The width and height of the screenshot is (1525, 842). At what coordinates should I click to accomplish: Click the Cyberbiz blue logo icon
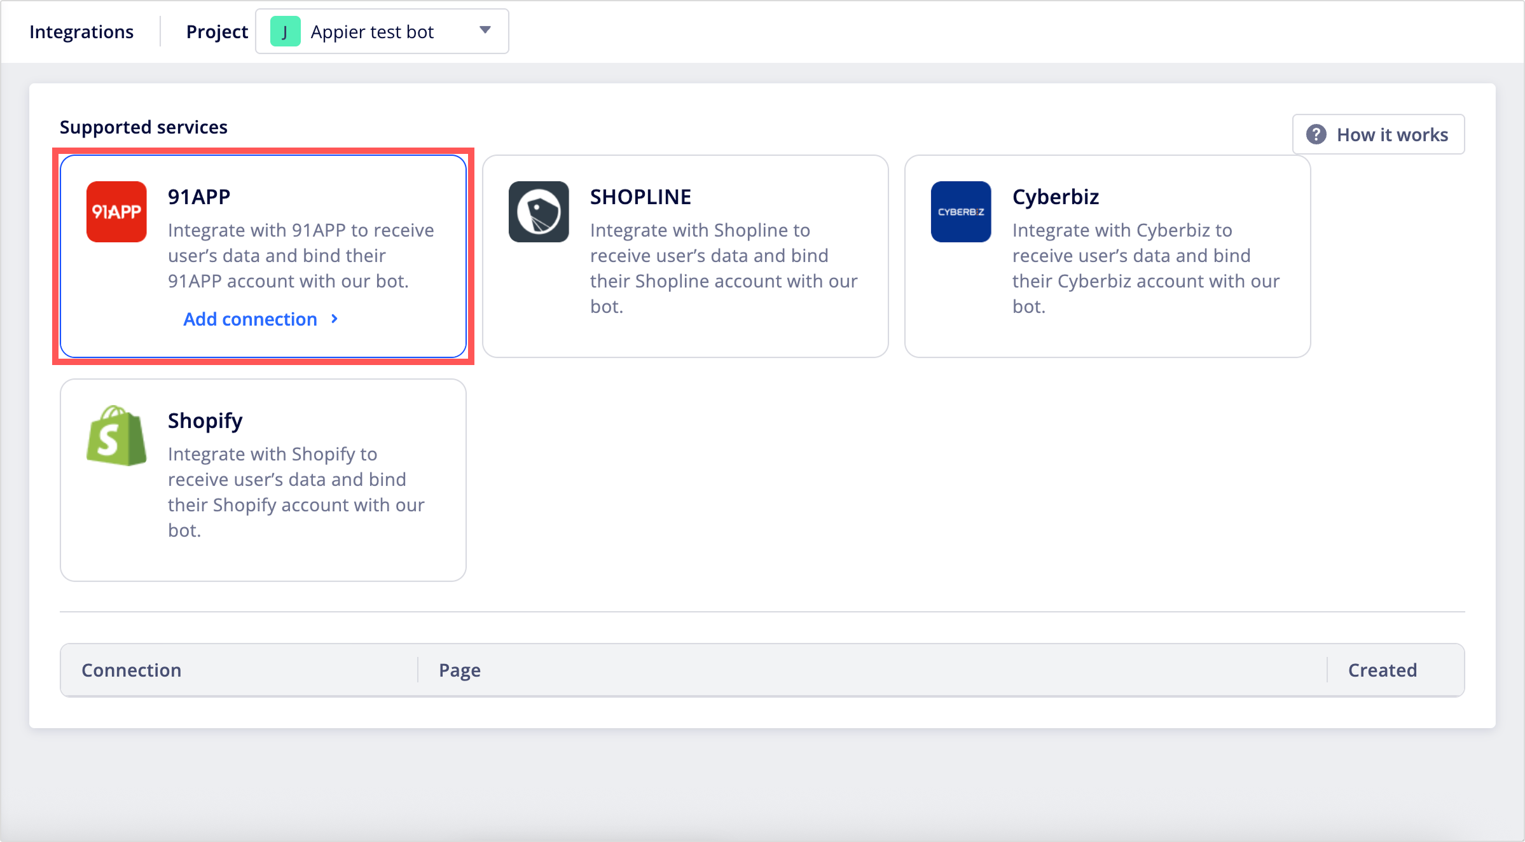(x=961, y=212)
